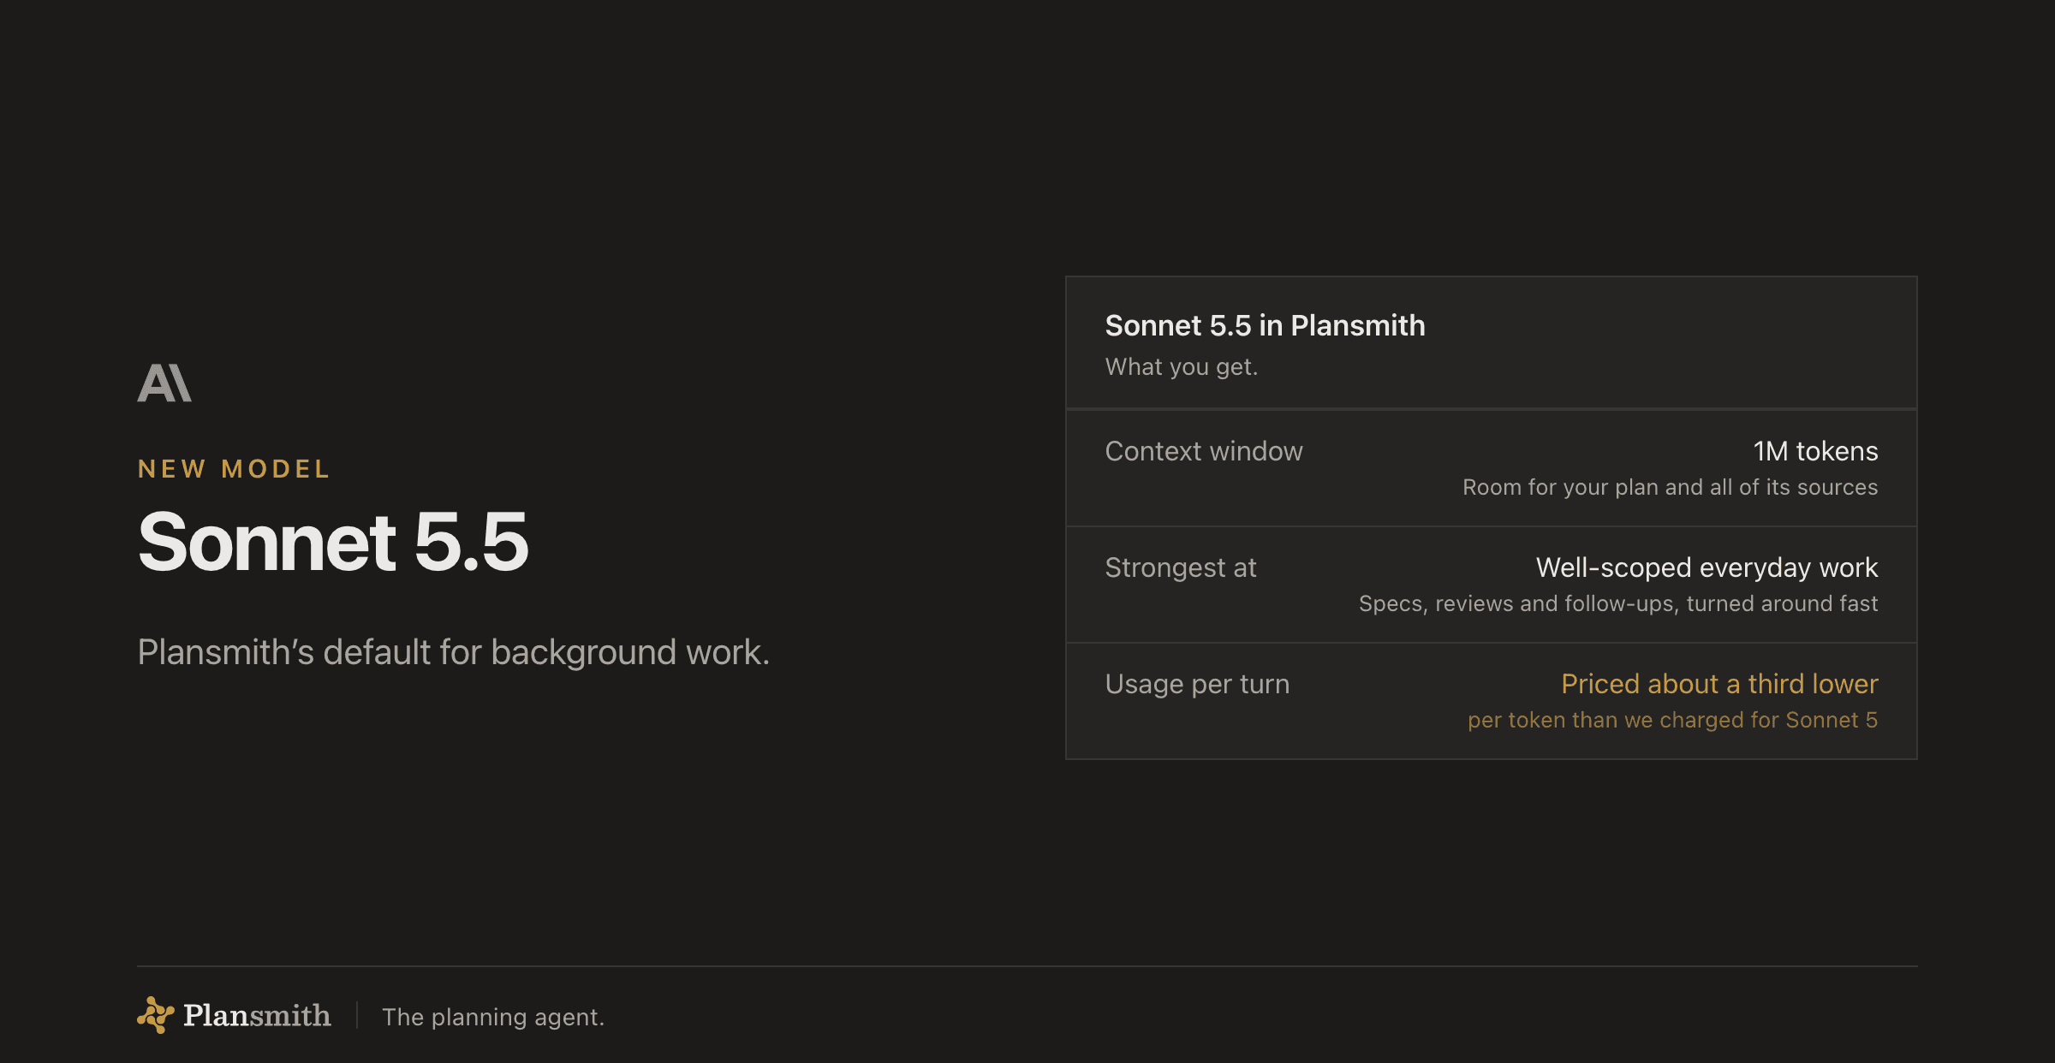
Task: Click the "Strongest at" row label
Action: 1181,567
